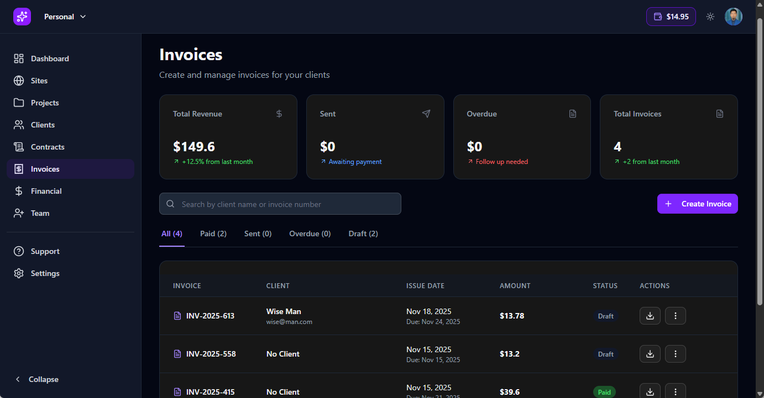Viewport: 764px width, 398px height.
Task: Switch to the Paid (2) tab
Action: 213,234
